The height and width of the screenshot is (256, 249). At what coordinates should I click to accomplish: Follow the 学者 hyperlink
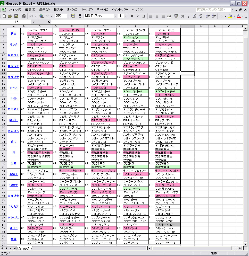pos(13,239)
